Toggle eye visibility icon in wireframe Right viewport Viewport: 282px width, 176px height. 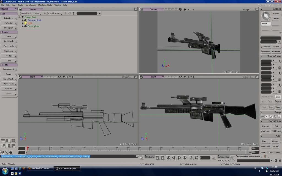(x=64, y=77)
